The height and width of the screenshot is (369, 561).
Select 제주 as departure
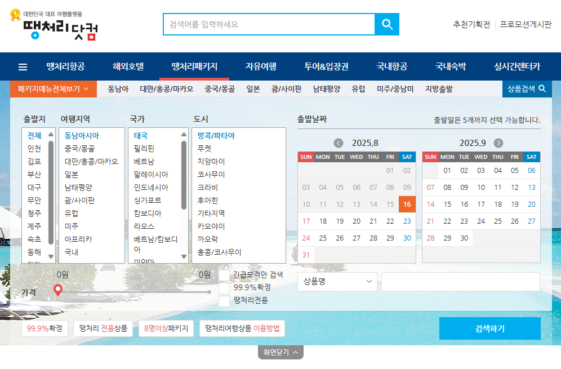coord(34,226)
